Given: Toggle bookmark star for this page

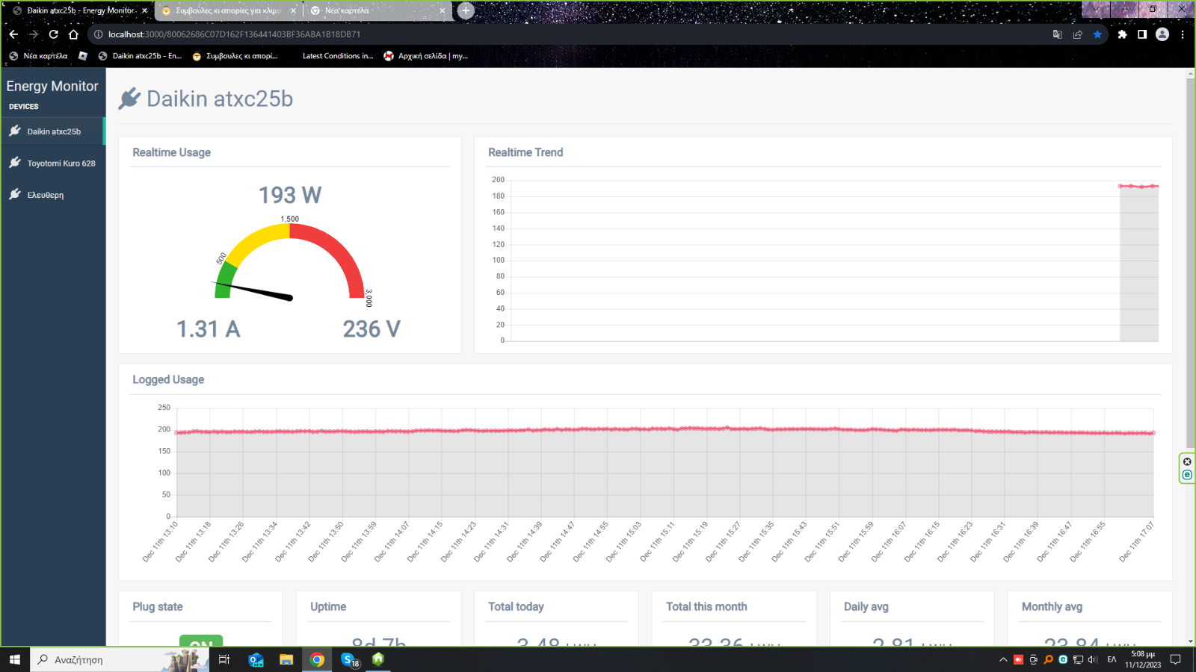Looking at the screenshot, I should (x=1097, y=34).
